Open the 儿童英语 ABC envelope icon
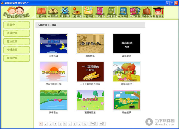This screenshot has width=179, height=129. pyautogui.click(x=88, y=12)
